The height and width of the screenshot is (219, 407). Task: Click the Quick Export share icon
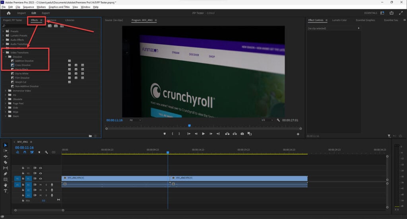pyautogui.click(x=391, y=13)
